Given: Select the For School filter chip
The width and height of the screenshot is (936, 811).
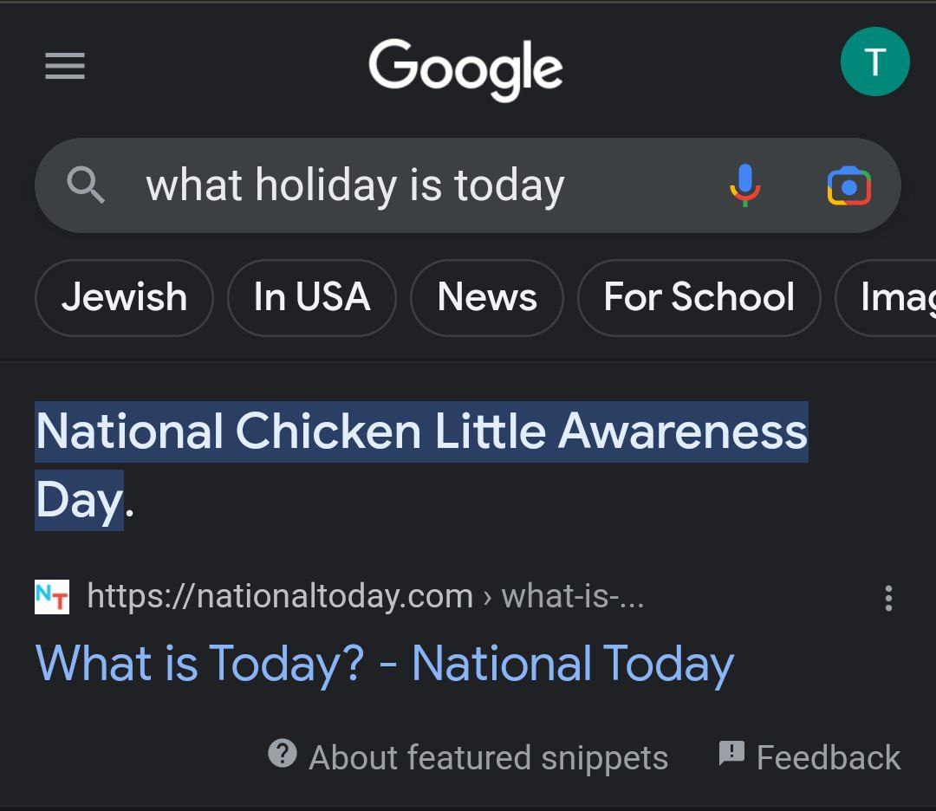Looking at the screenshot, I should [699, 297].
